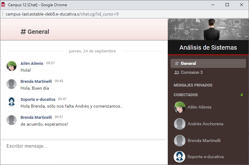Click Brenda Martinelli avatar in connected list
249x165 pixels.
click(x=180, y=140)
